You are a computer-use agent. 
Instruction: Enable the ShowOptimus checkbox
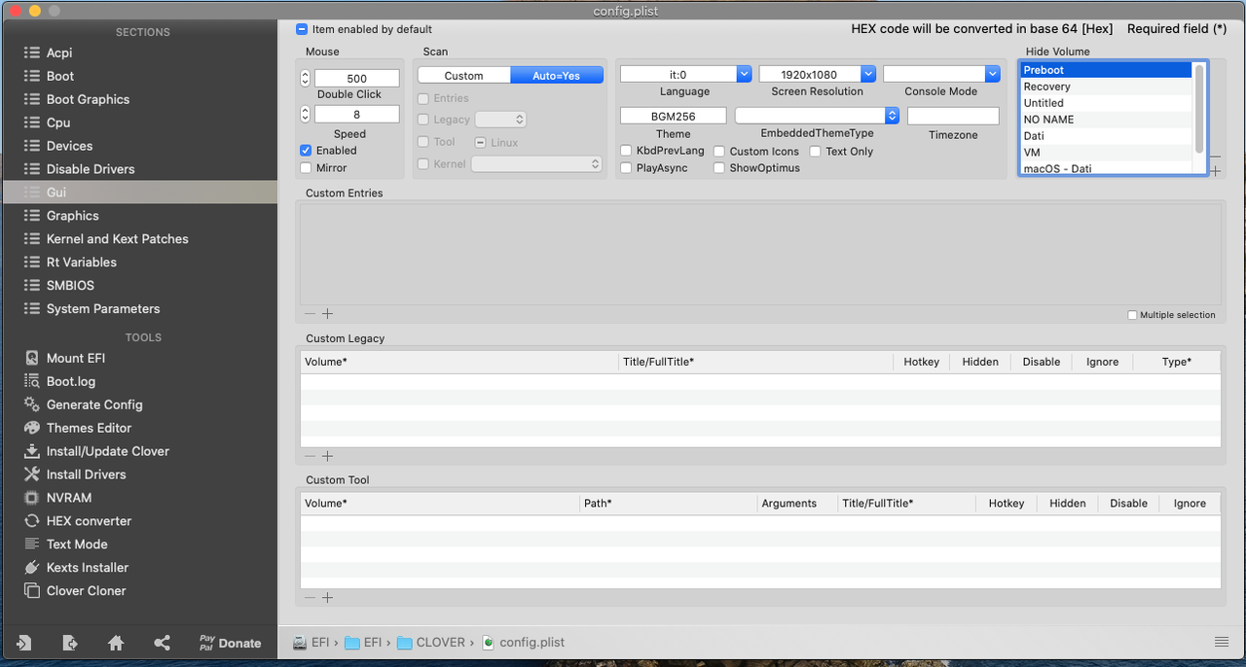coord(719,168)
